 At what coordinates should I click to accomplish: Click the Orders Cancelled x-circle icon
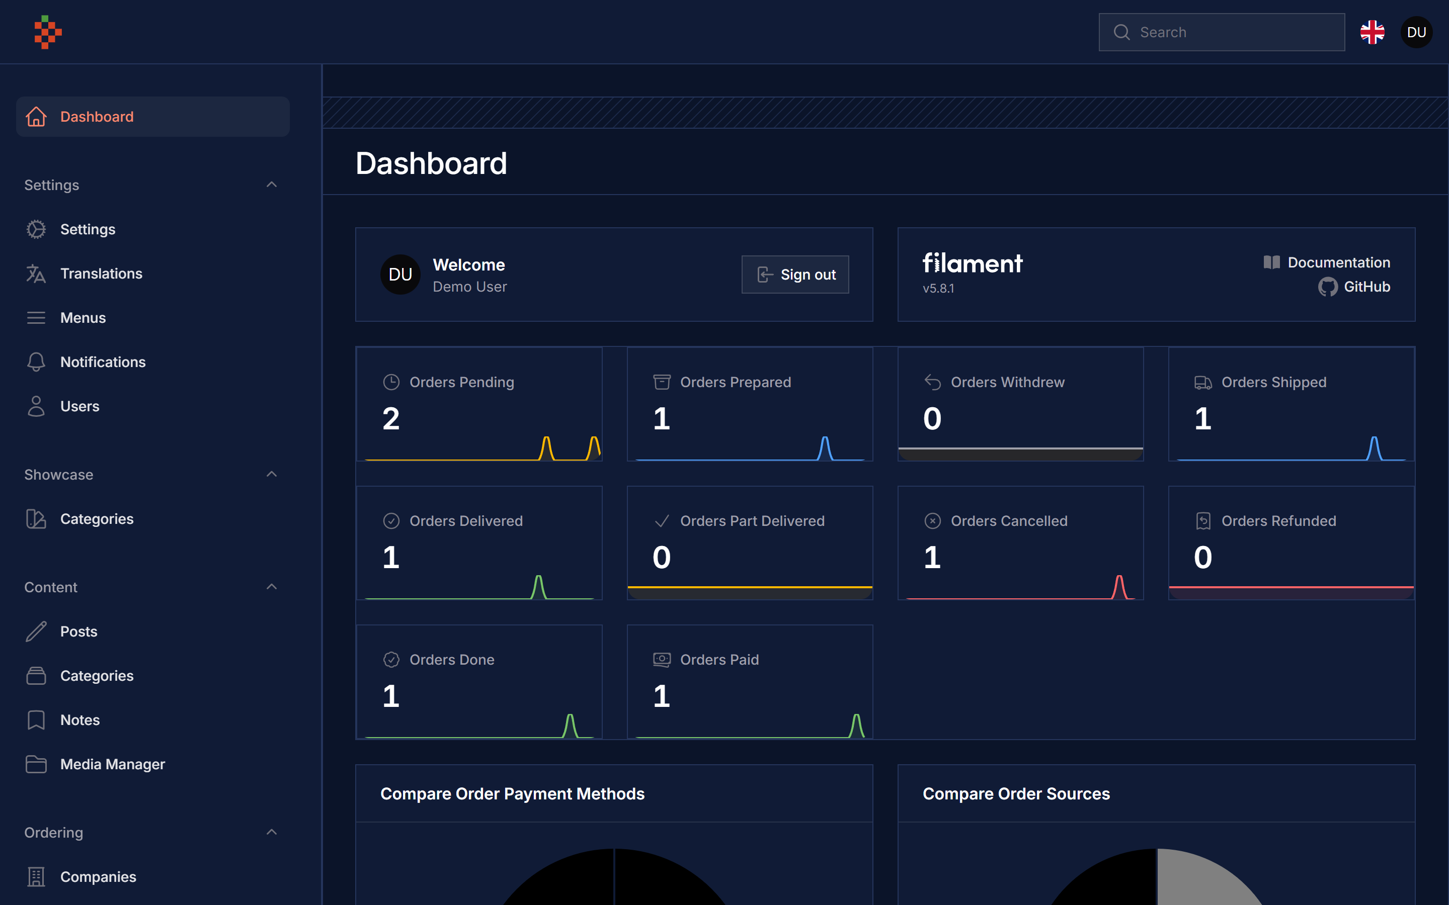[932, 521]
